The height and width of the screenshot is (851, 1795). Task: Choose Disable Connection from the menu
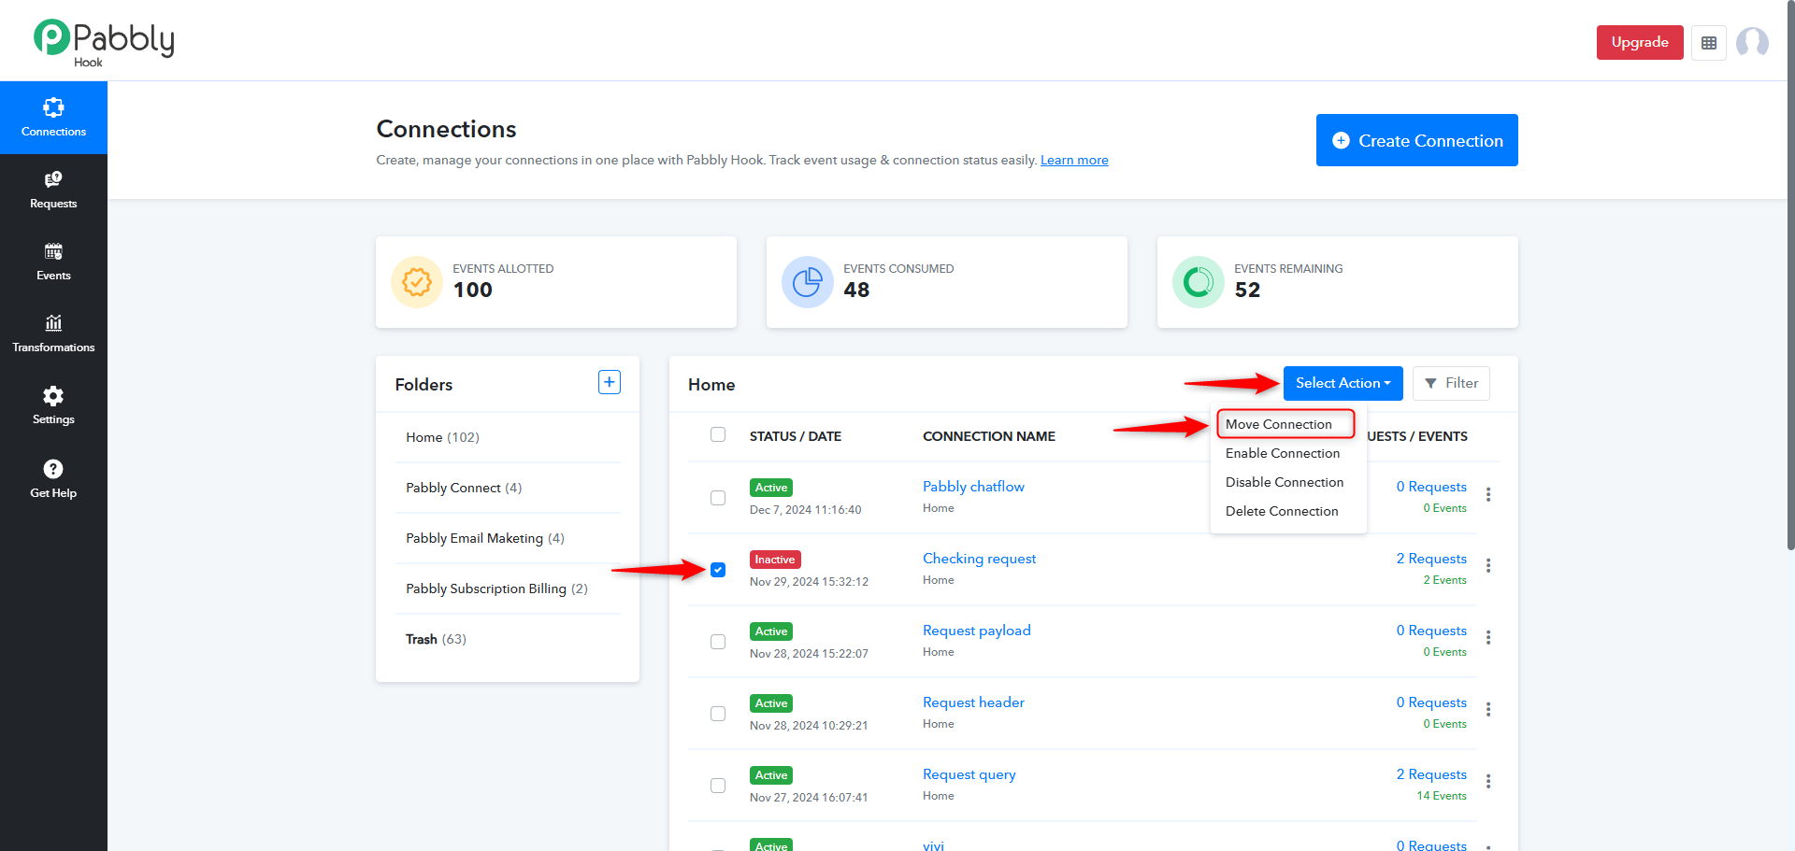(x=1285, y=482)
